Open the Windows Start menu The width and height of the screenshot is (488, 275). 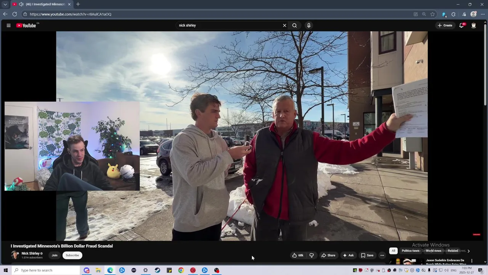(x=5, y=270)
